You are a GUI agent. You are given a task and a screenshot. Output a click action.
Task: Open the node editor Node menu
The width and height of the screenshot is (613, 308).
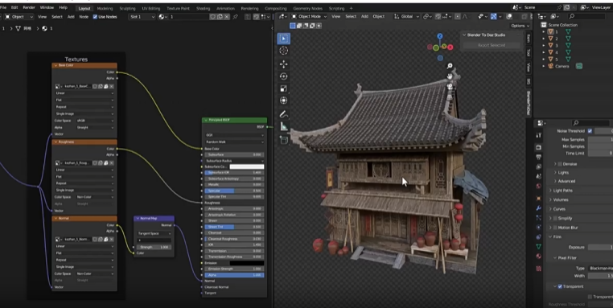(x=84, y=17)
